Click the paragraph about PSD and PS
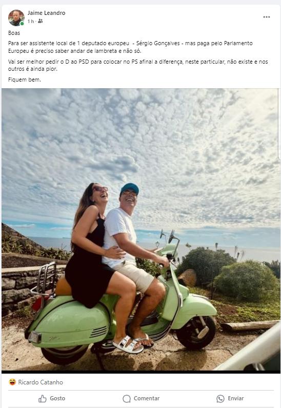 [x=138, y=65]
